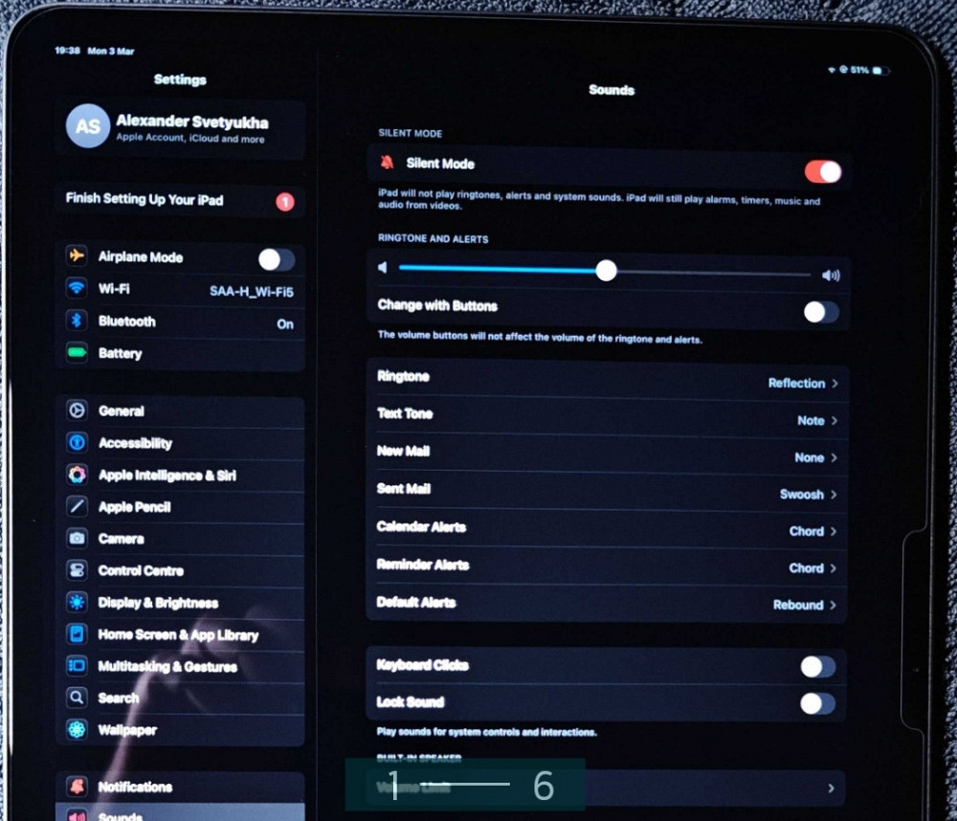
Task: Open Alexander Svetyukha Apple Account profile
Action: coord(180,128)
